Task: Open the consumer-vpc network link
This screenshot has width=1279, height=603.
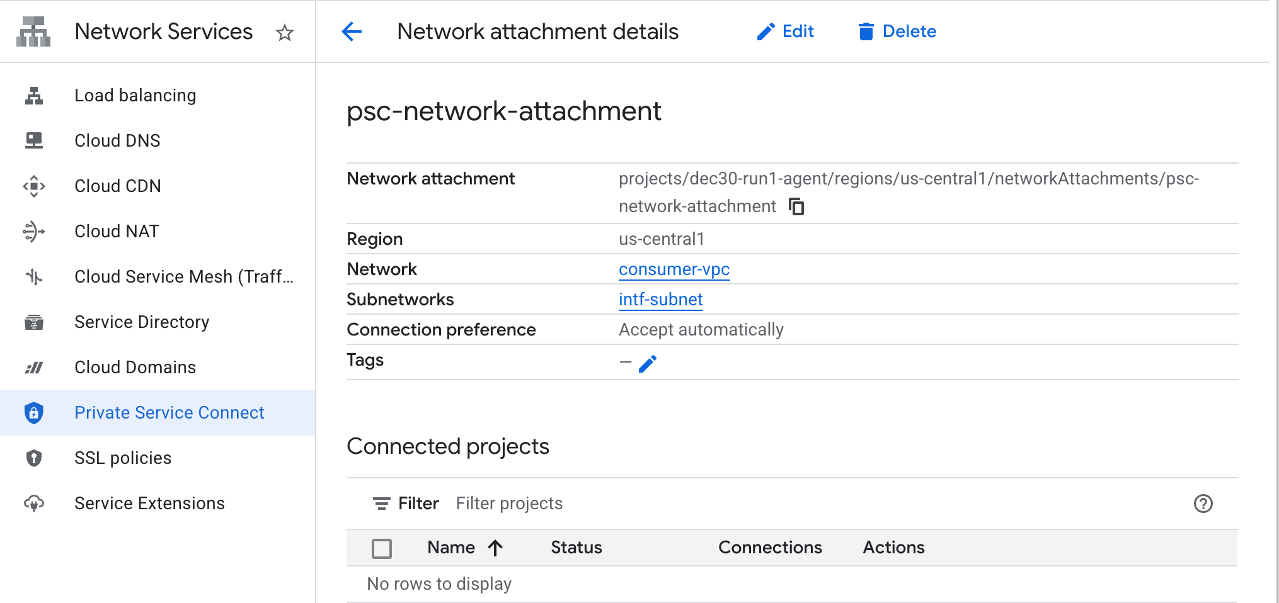Action: [x=674, y=269]
